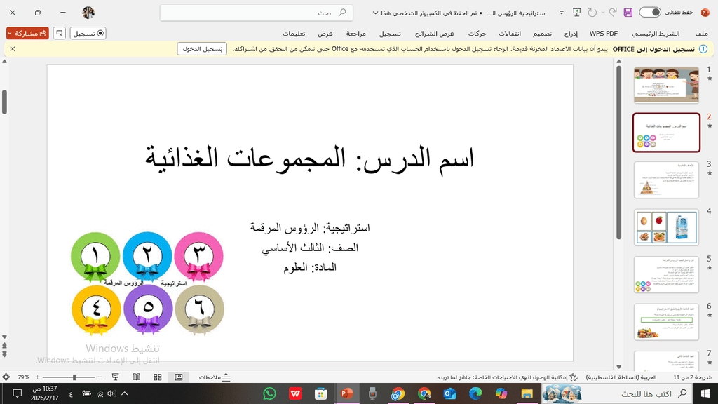Viewport: 718px width, 404px height.
Task: Click the info icon in the Office sign-in bar
Action: (x=703, y=49)
